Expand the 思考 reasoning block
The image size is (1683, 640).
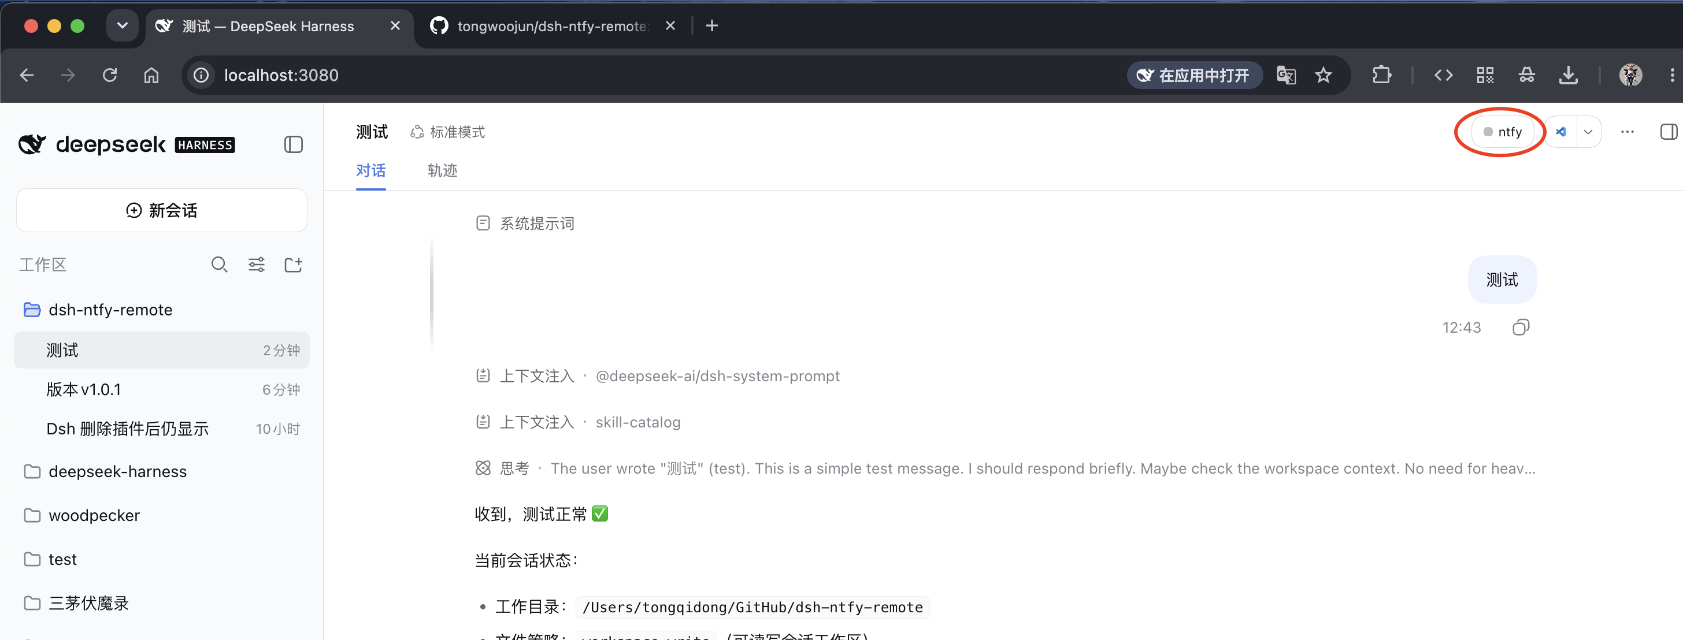[x=1005, y=468]
